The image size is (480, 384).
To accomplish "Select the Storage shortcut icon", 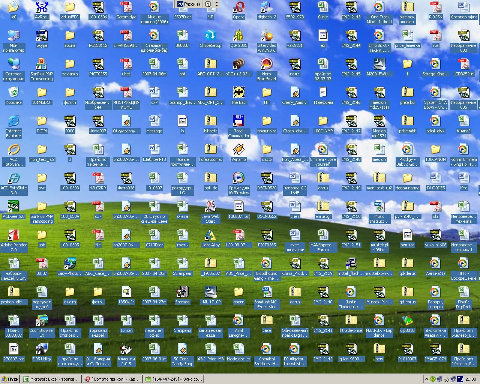I will (182, 295).
